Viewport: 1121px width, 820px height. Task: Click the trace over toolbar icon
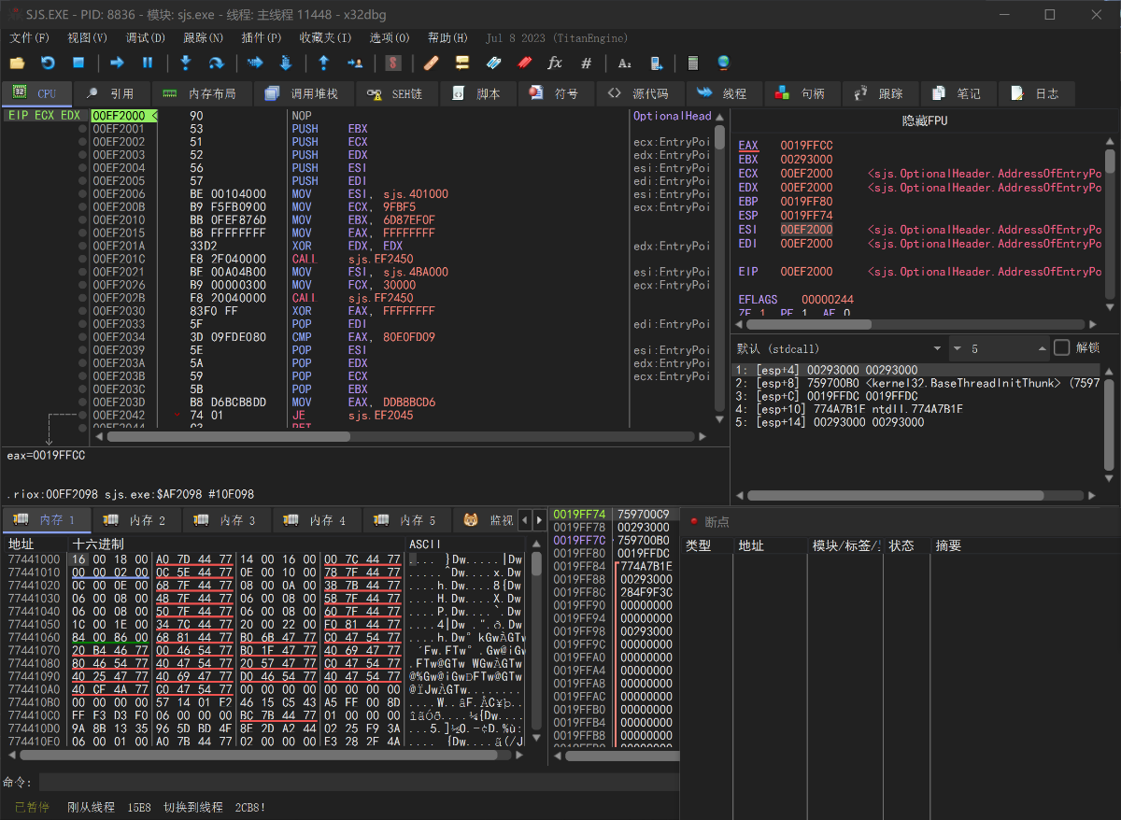coord(286,63)
